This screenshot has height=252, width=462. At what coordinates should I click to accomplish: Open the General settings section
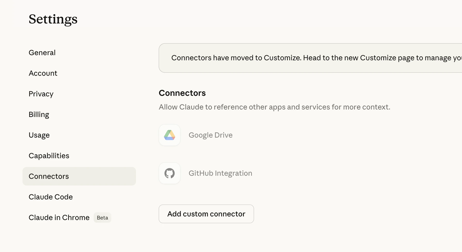click(42, 53)
